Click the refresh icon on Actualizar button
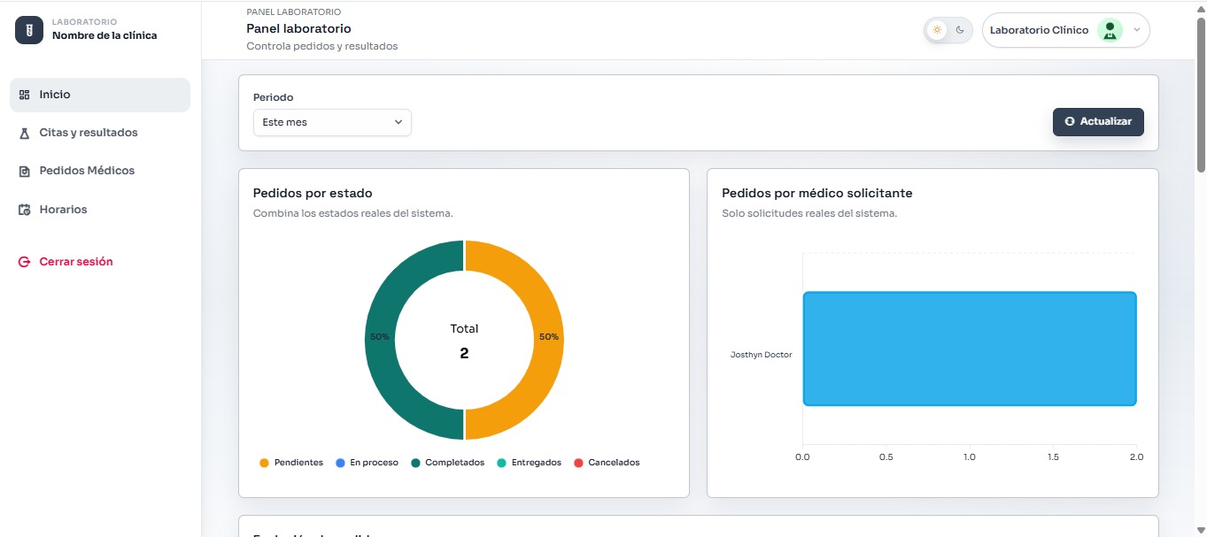This screenshot has width=1207, height=537. [x=1070, y=121]
